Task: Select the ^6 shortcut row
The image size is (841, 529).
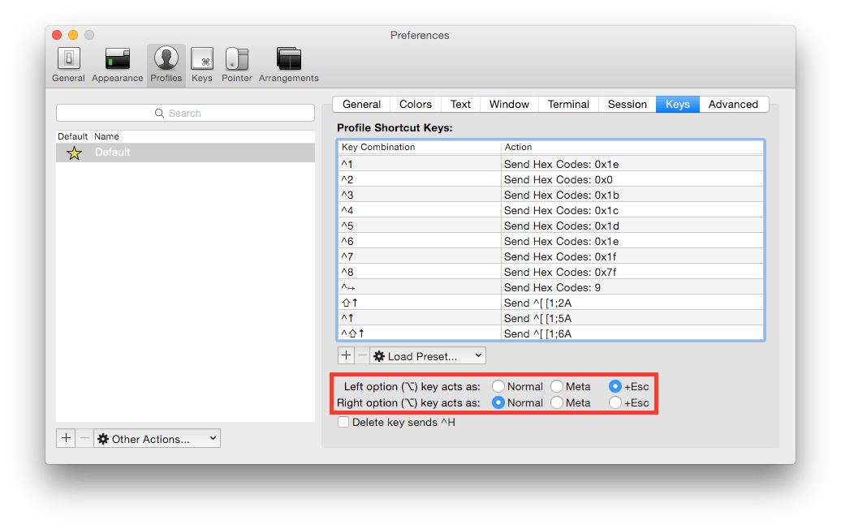Action: point(551,241)
